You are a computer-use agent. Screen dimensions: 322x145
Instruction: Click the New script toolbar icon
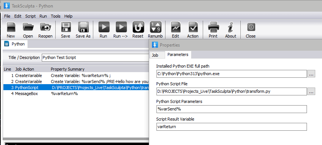11,27
